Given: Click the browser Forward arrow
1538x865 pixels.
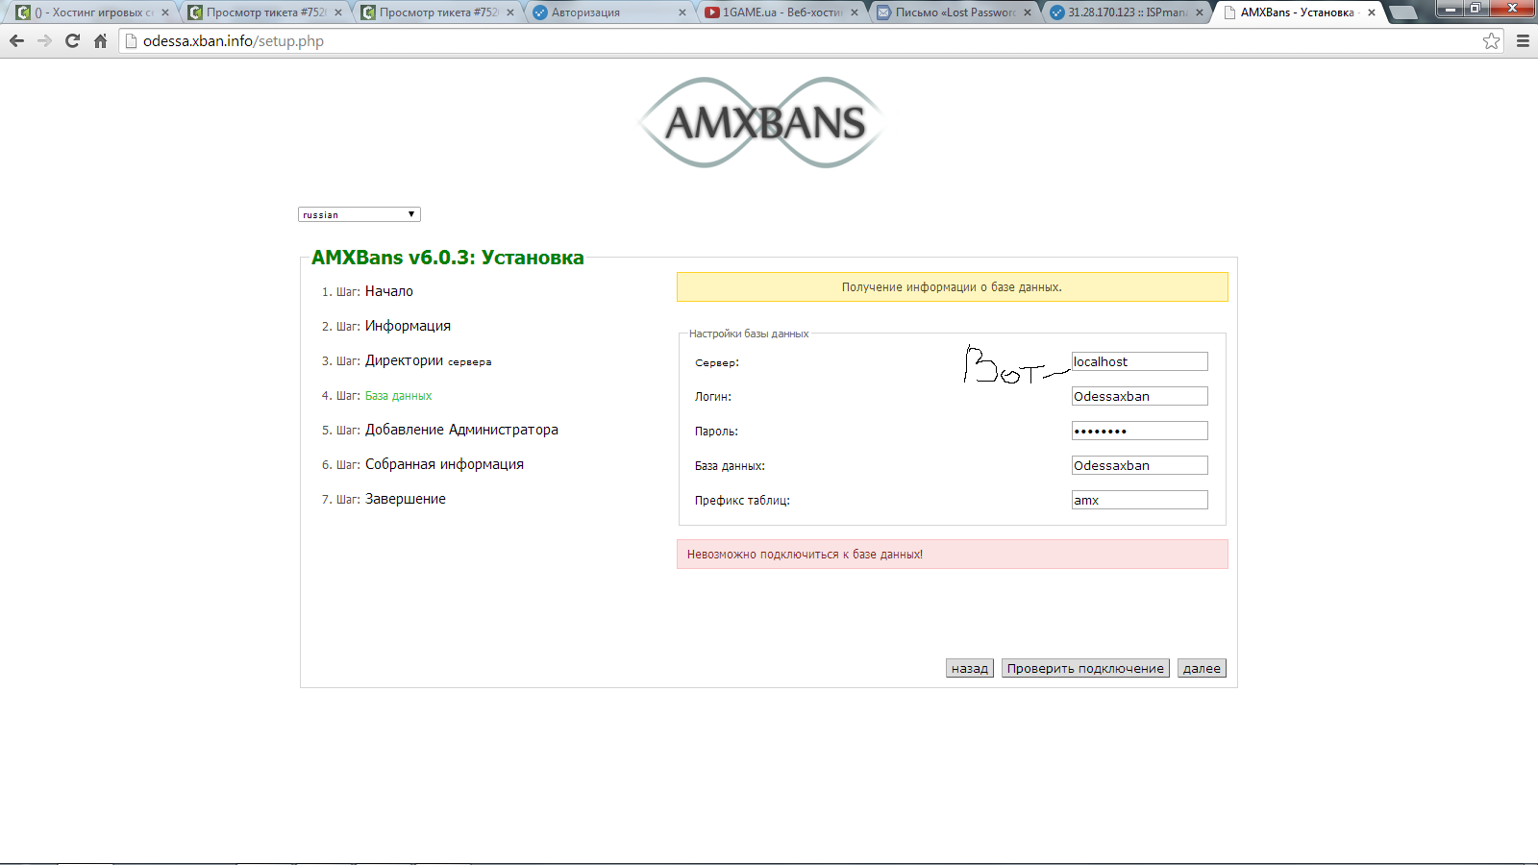Looking at the screenshot, I should click(x=44, y=41).
